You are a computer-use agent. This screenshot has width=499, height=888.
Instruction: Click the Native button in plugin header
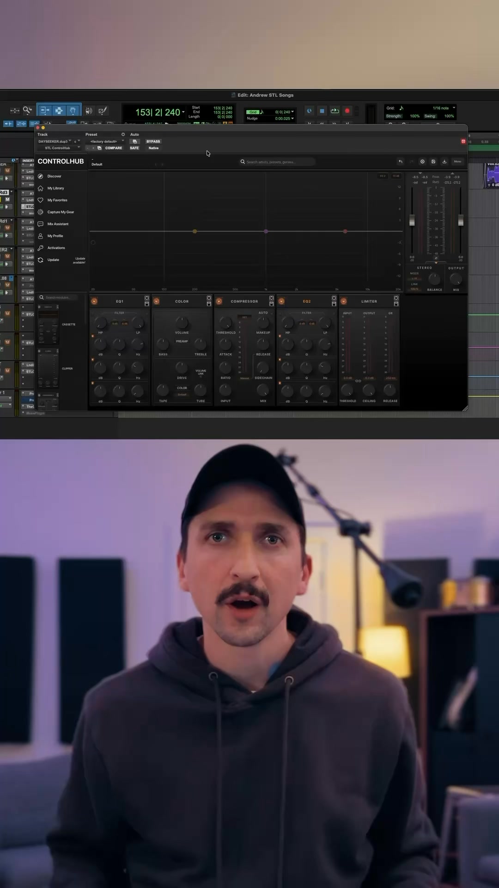[x=153, y=148]
